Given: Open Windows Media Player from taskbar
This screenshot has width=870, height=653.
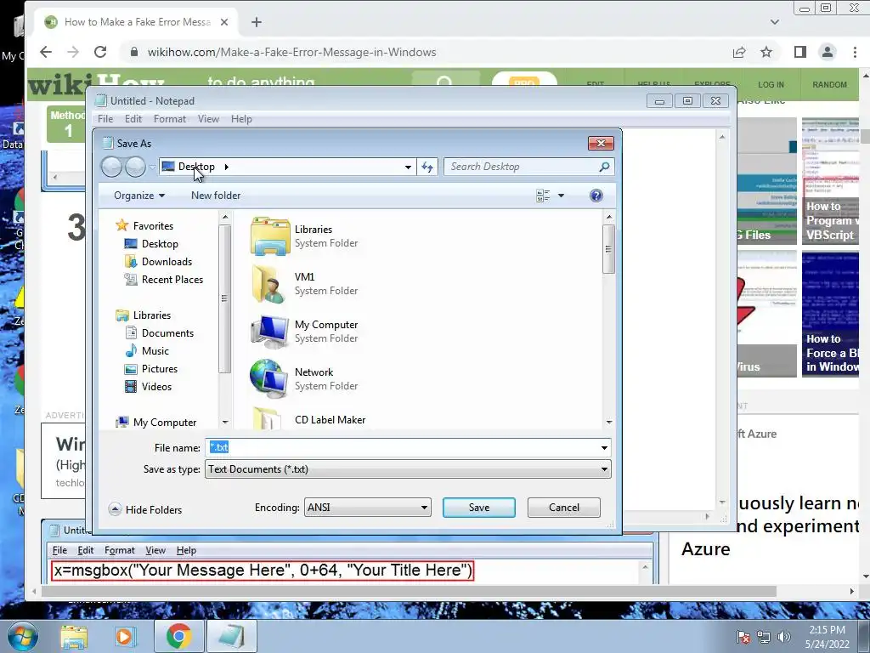Looking at the screenshot, I should coord(124,637).
